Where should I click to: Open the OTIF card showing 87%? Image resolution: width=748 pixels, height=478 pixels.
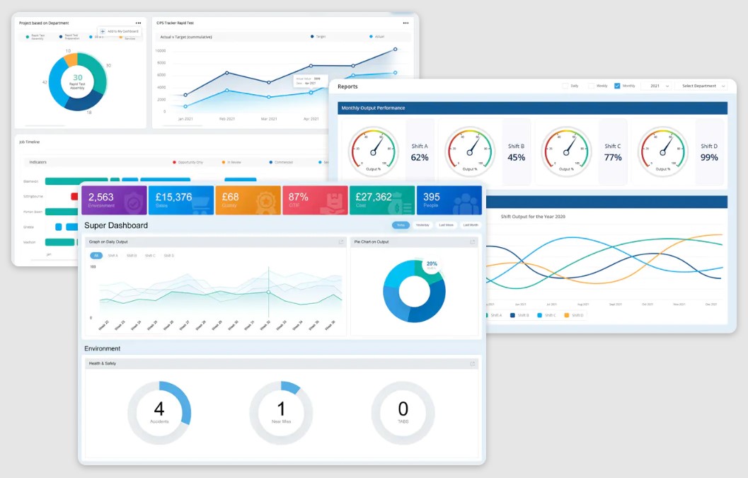click(x=315, y=200)
